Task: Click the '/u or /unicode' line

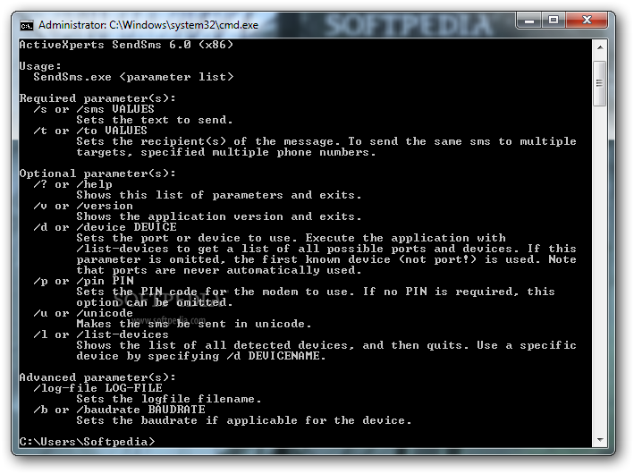Action: (x=83, y=313)
